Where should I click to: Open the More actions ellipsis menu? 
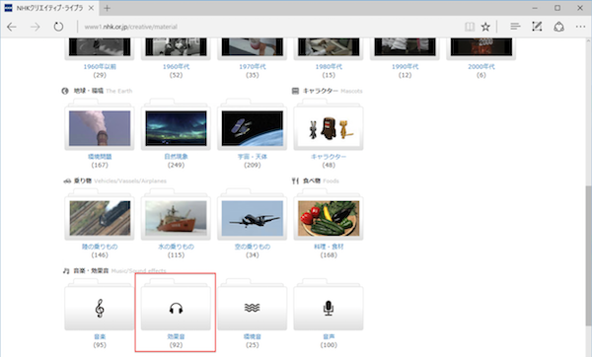pos(581,27)
